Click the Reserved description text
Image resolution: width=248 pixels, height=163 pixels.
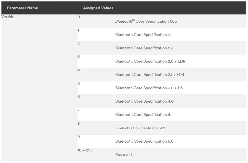point(124,154)
